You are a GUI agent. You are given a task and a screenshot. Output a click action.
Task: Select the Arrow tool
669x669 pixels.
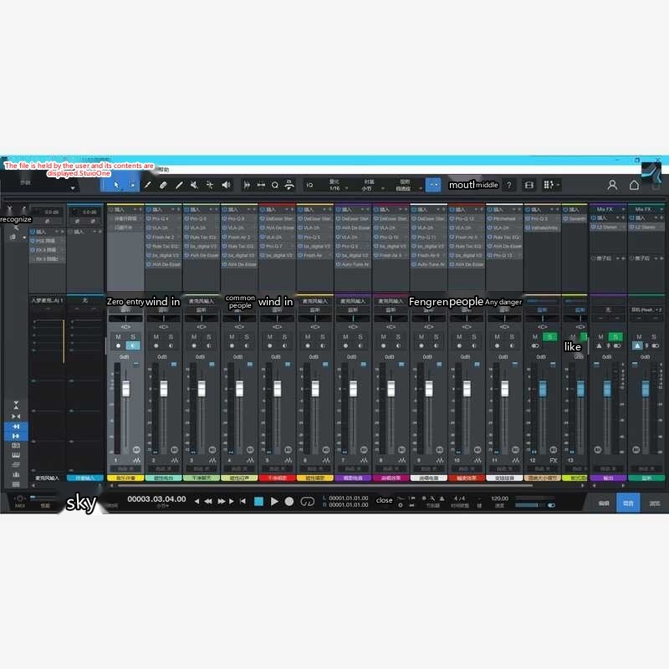tap(116, 185)
